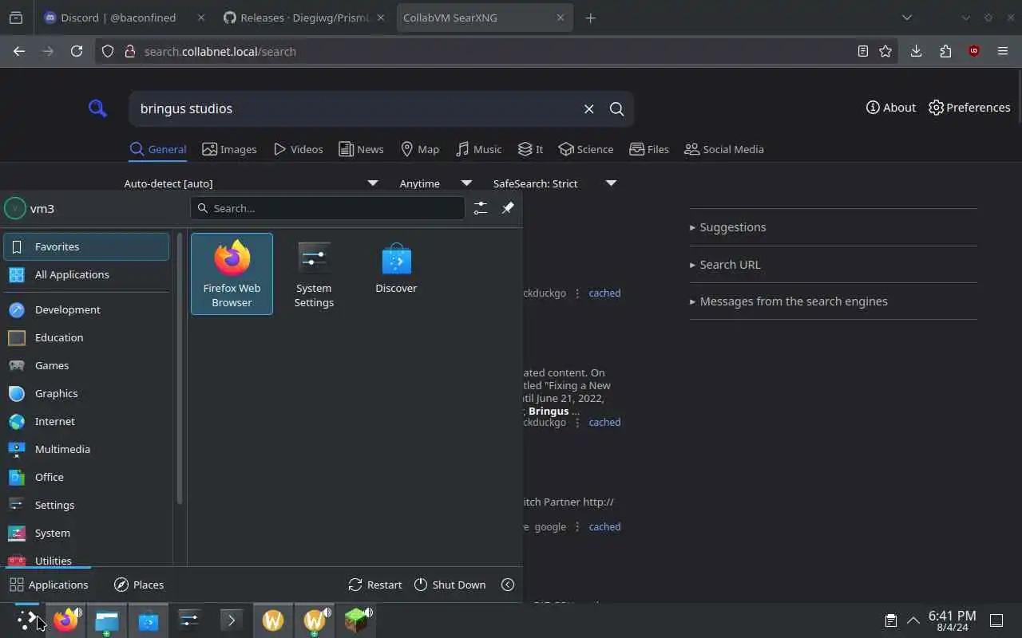
Task: Open the Firefox hamburger menu
Action: 1003,51
